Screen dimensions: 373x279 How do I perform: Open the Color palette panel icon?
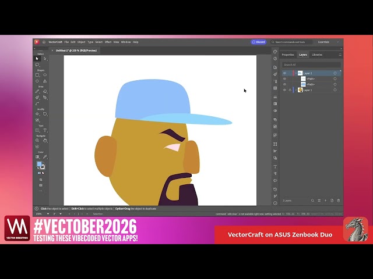coord(275,52)
